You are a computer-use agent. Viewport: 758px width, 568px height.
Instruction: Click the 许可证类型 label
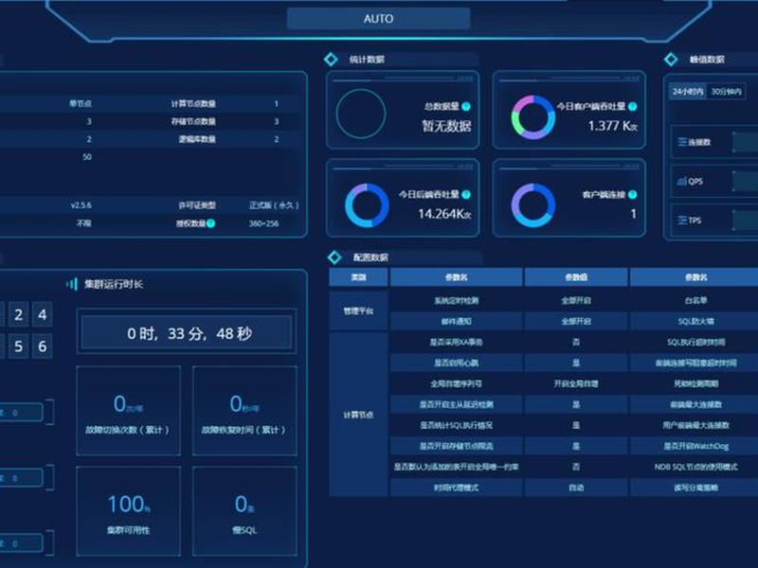click(197, 205)
